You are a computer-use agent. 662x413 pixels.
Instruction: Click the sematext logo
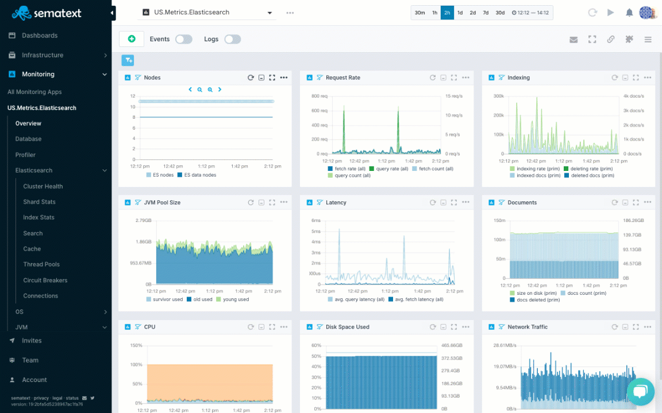[x=47, y=13]
